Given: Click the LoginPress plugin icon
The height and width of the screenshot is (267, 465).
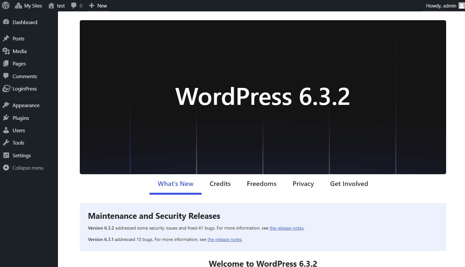Looking at the screenshot, I should [x=6, y=89].
